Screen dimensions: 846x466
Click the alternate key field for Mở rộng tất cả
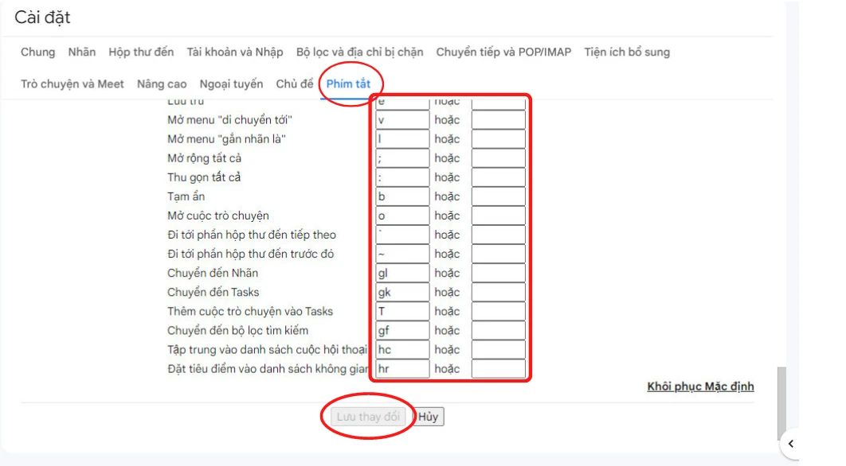click(499, 158)
